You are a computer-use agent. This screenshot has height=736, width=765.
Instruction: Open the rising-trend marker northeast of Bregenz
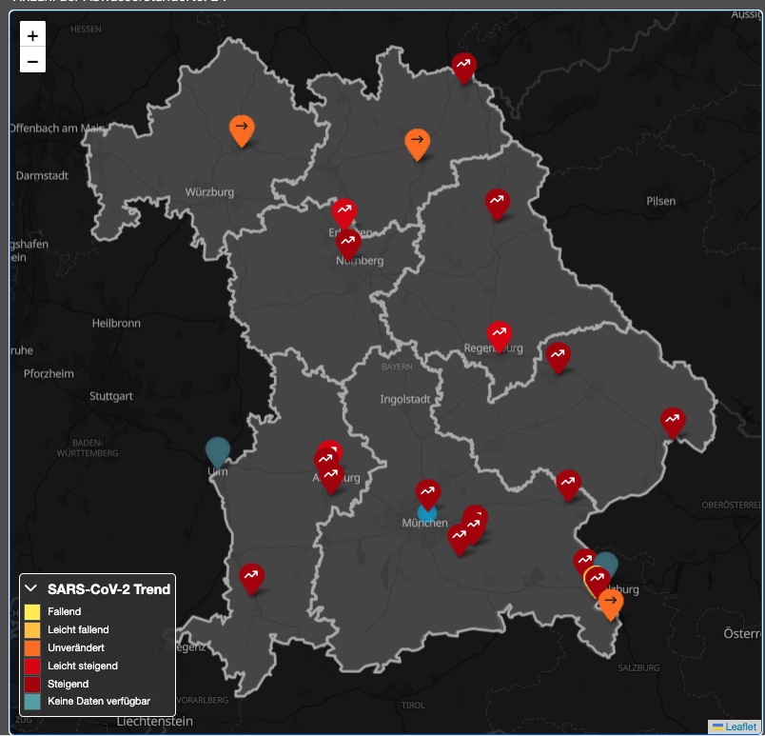(252, 579)
